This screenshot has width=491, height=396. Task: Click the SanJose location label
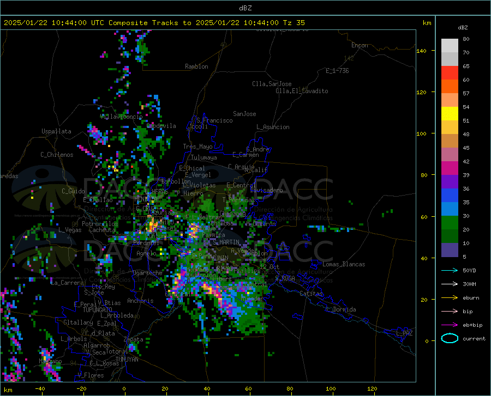(x=244, y=114)
